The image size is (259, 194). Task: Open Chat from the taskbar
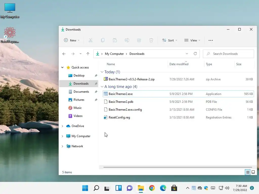click(130, 188)
